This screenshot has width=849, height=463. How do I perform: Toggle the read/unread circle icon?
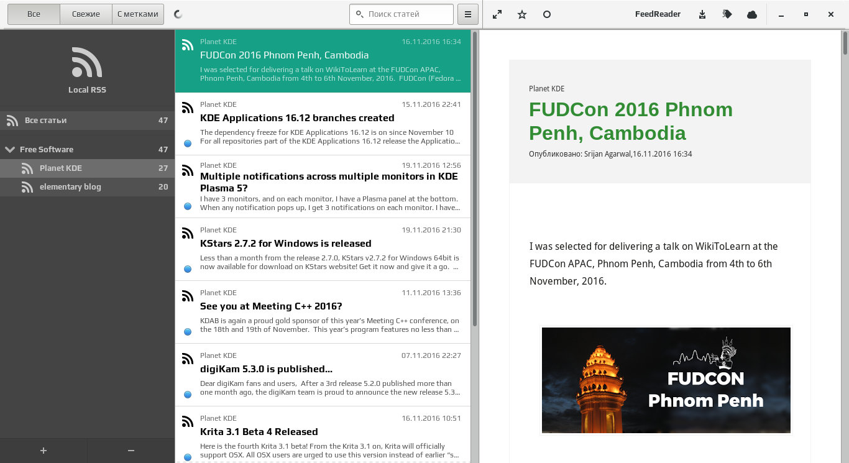[x=547, y=14]
